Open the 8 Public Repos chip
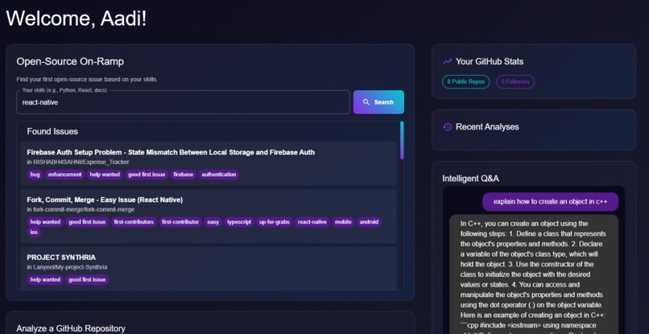The image size is (649, 334). click(465, 81)
